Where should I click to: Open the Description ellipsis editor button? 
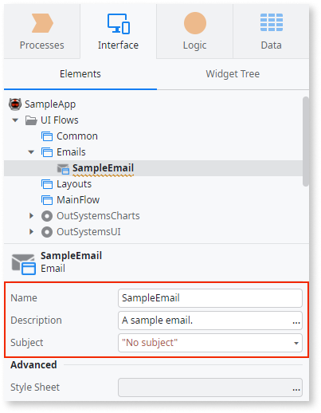click(296, 322)
